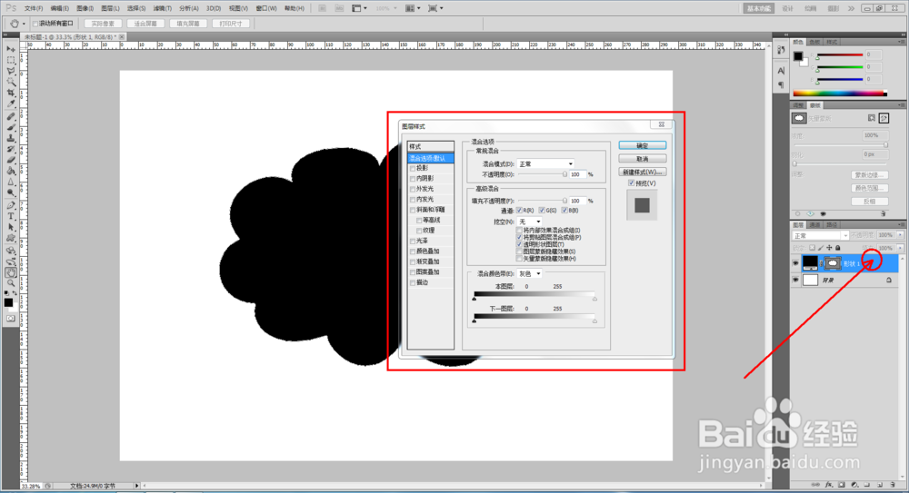Viewport: 909px width, 493px height.
Task: Click the lock position icon
Action: pyautogui.click(x=829, y=248)
